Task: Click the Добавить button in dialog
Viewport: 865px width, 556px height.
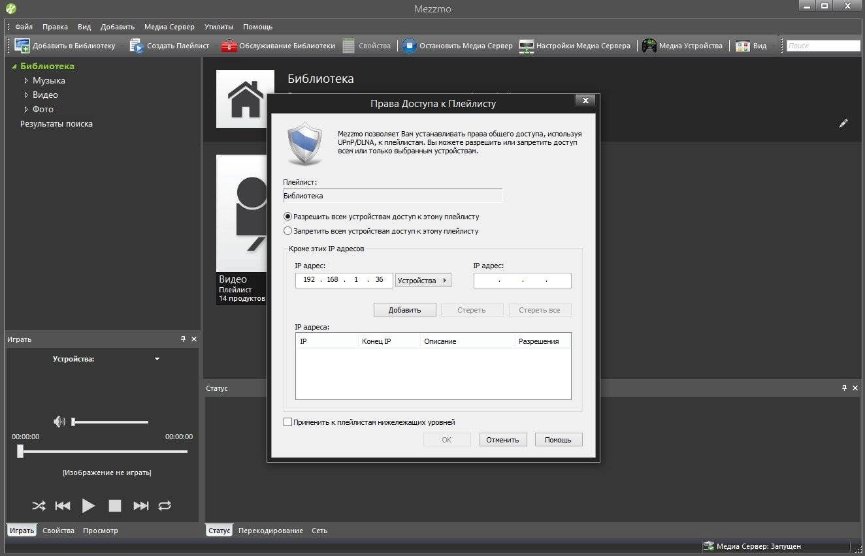Action: [405, 310]
